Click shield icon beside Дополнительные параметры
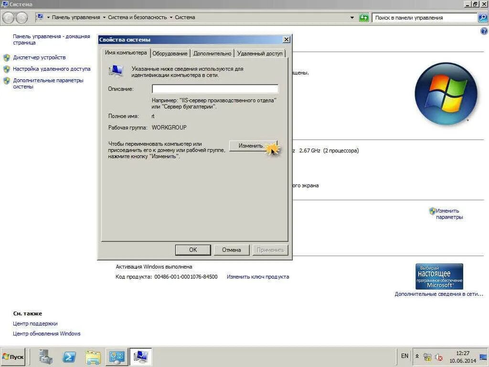Viewport: 489px width, 367px height. point(7,80)
